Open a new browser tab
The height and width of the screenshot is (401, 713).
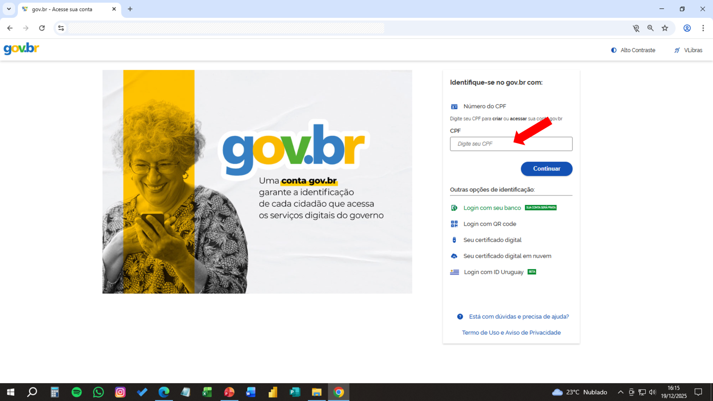pos(130,9)
